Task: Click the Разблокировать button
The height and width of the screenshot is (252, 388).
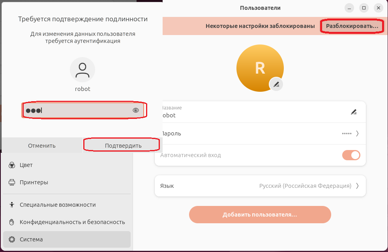Action: coord(352,26)
